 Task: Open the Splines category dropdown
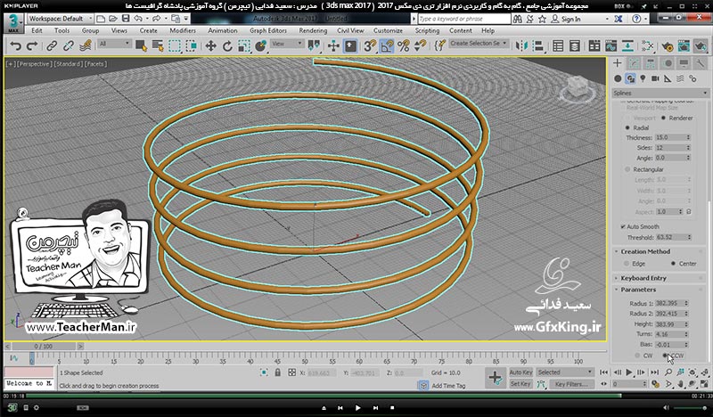tap(660, 93)
